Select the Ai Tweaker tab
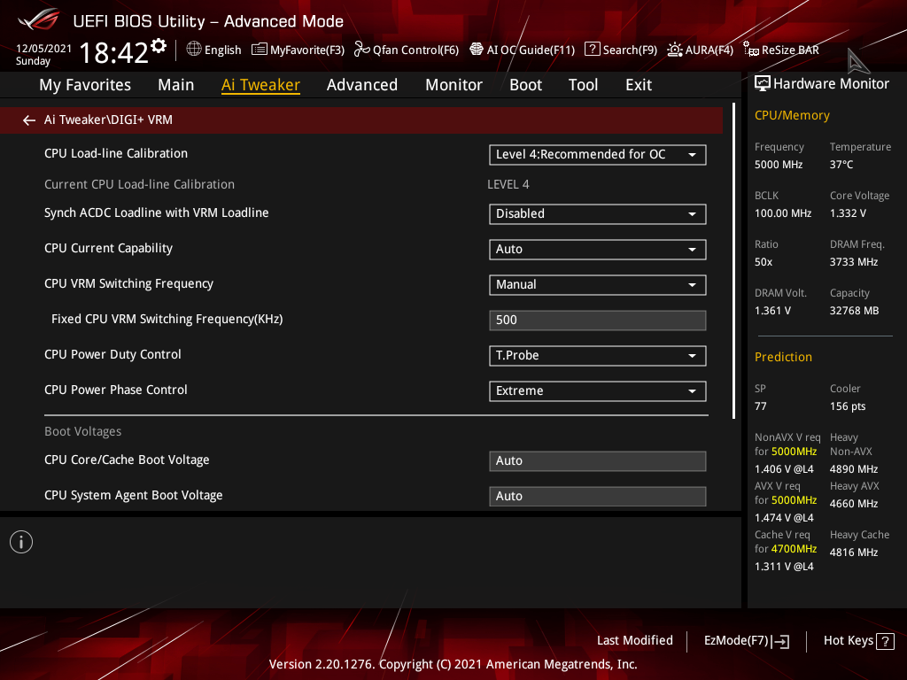The image size is (907, 680). pos(260,85)
